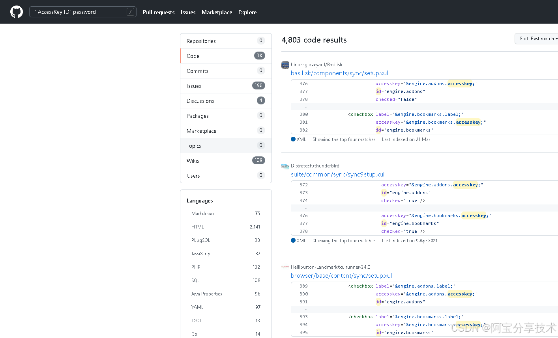Open binoc-graveyard/Basilisk repository link

pos(316,65)
